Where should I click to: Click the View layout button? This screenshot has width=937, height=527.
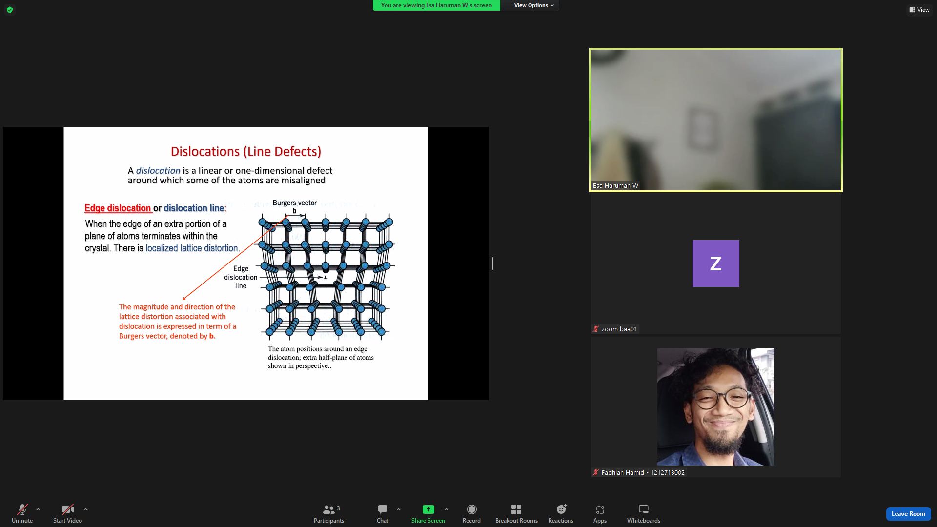(x=919, y=10)
